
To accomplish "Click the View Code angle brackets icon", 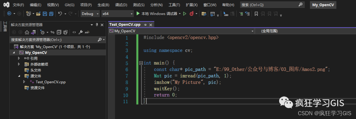I will [x=74, y=32].
